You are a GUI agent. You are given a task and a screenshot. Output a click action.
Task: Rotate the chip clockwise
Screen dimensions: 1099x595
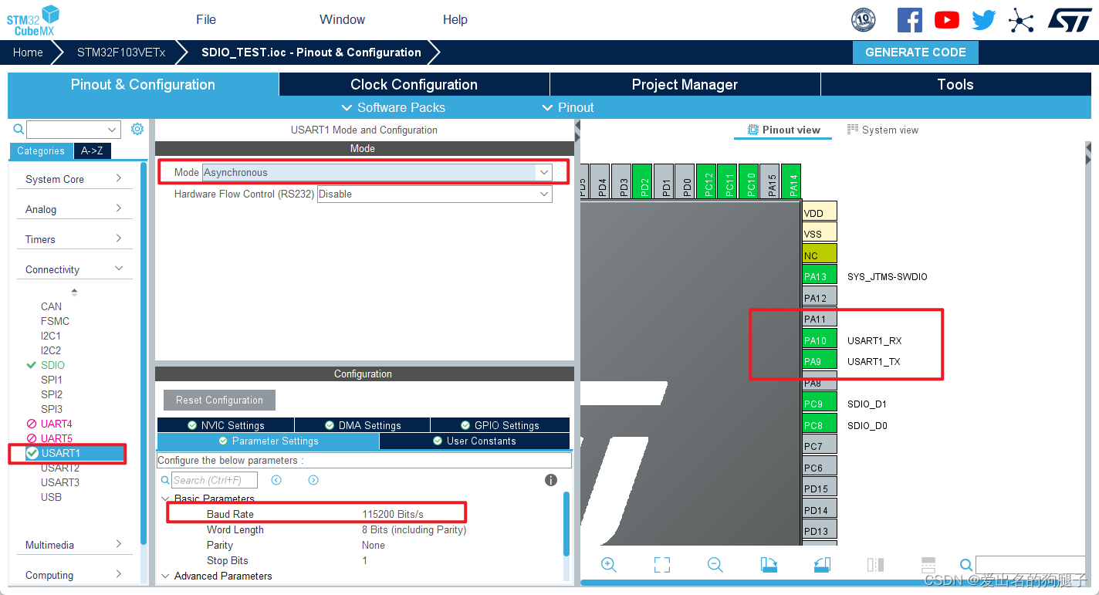tap(769, 565)
